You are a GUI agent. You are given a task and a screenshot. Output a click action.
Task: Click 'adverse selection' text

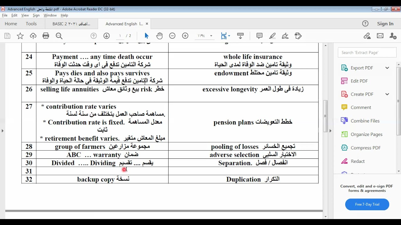click(234, 155)
